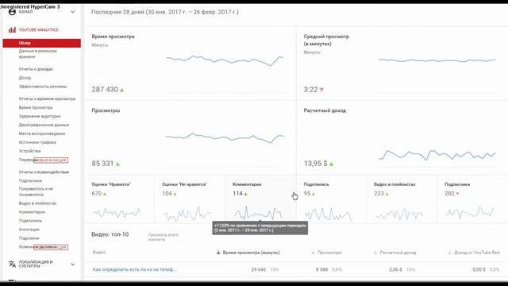Open the Время просмотра sidebar report

[x=36, y=107]
